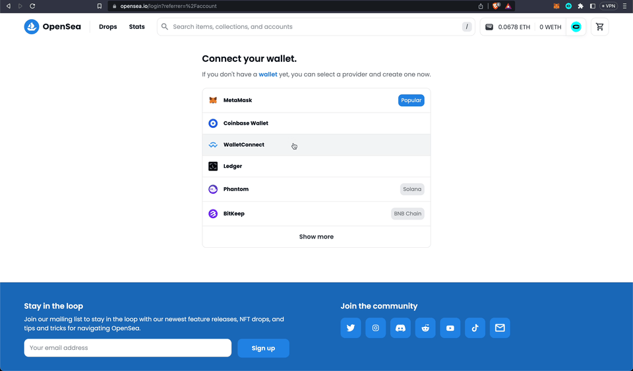Open the Drops page

[107, 26]
